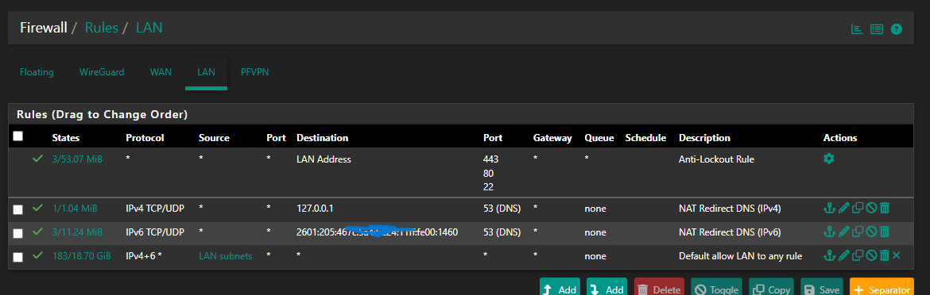Image resolution: width=930 pixels, height=295 pixels.
Task: Switch to the WireGuard tab
Action: pos(102,72)
